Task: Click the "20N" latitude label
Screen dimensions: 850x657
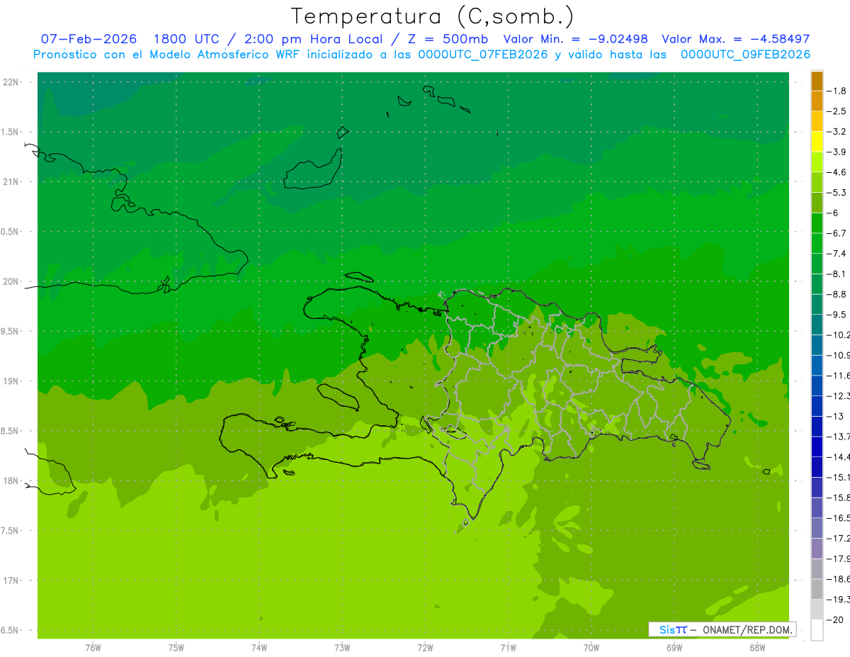Action: click(11, 281)
